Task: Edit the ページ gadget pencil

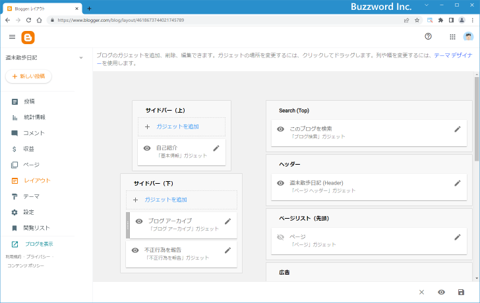Action: click(x=458, y=237)
